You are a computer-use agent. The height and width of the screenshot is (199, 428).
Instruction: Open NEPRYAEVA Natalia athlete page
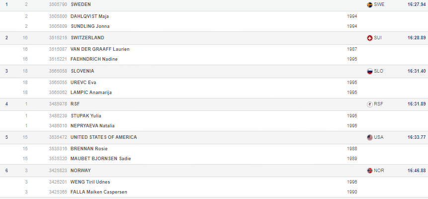pos(93,126)
